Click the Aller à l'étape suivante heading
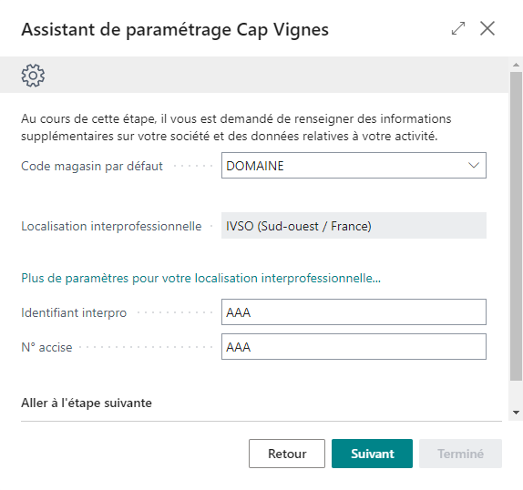 pyautogui.click(x=87, y=403)
